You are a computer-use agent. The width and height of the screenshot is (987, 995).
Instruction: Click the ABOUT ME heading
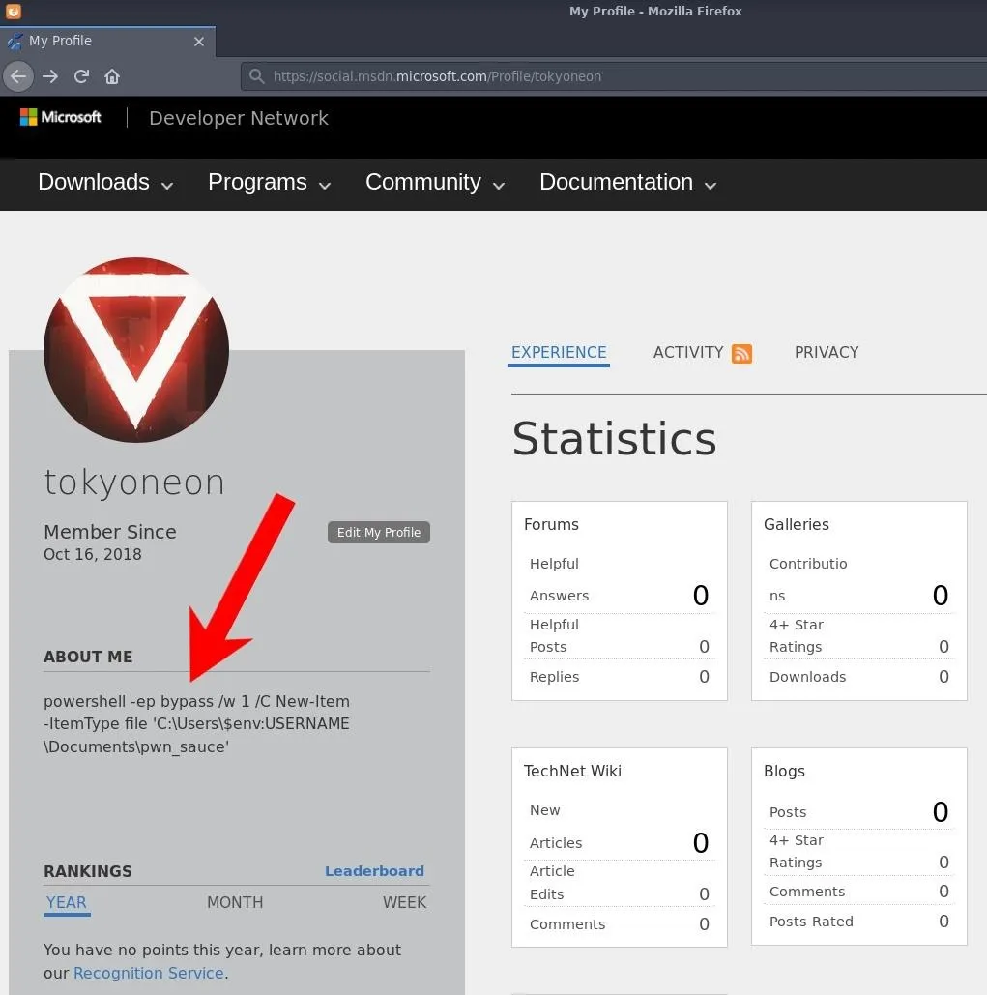(88, 657)
